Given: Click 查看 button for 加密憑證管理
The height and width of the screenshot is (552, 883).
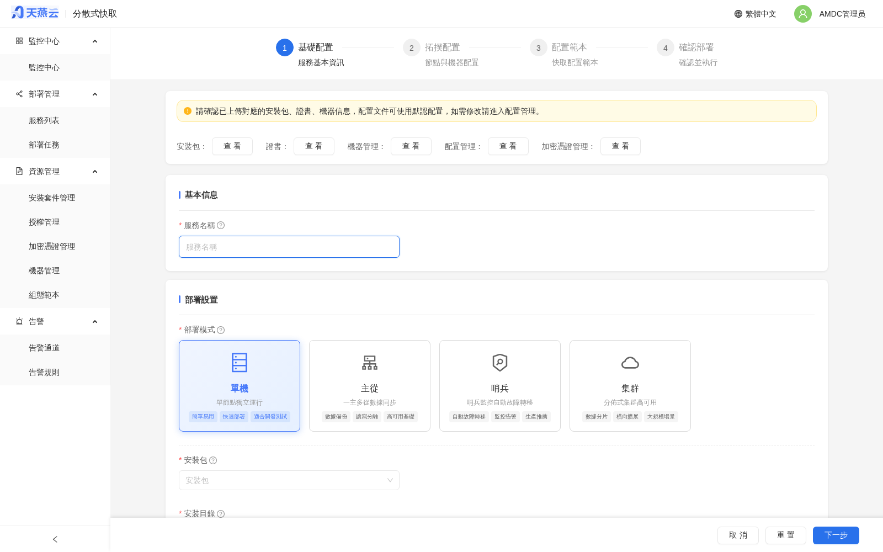Looking at the screenshot, I should click(x=620, y=146).
